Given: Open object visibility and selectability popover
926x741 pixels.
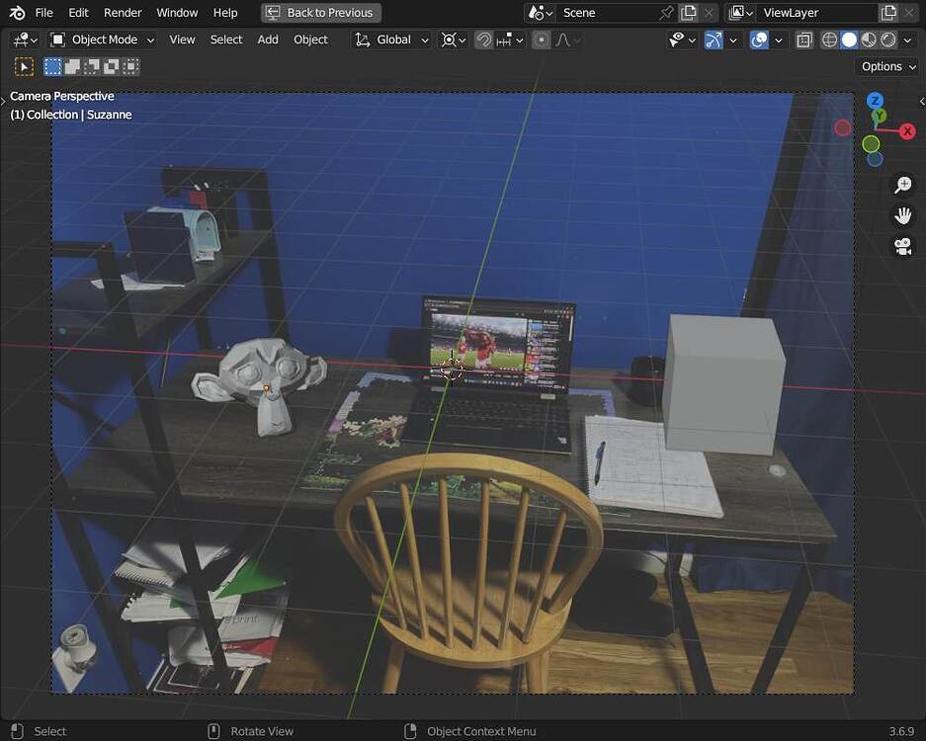Looking at the screenshot, I should coord(682,40).
